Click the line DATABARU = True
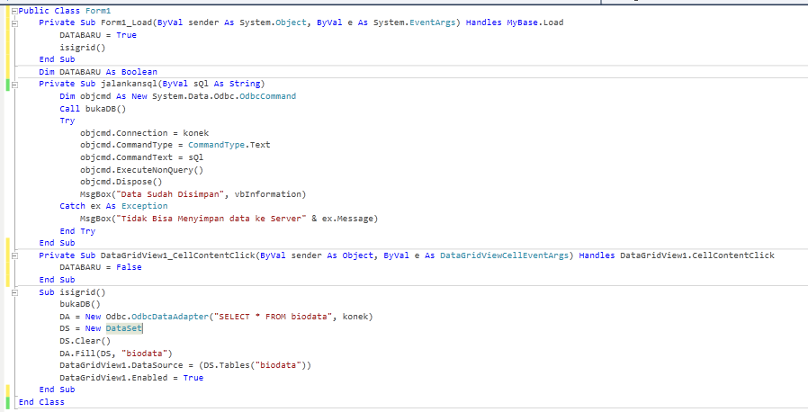This screenshot has height=412, width=808. pos(98,35)
